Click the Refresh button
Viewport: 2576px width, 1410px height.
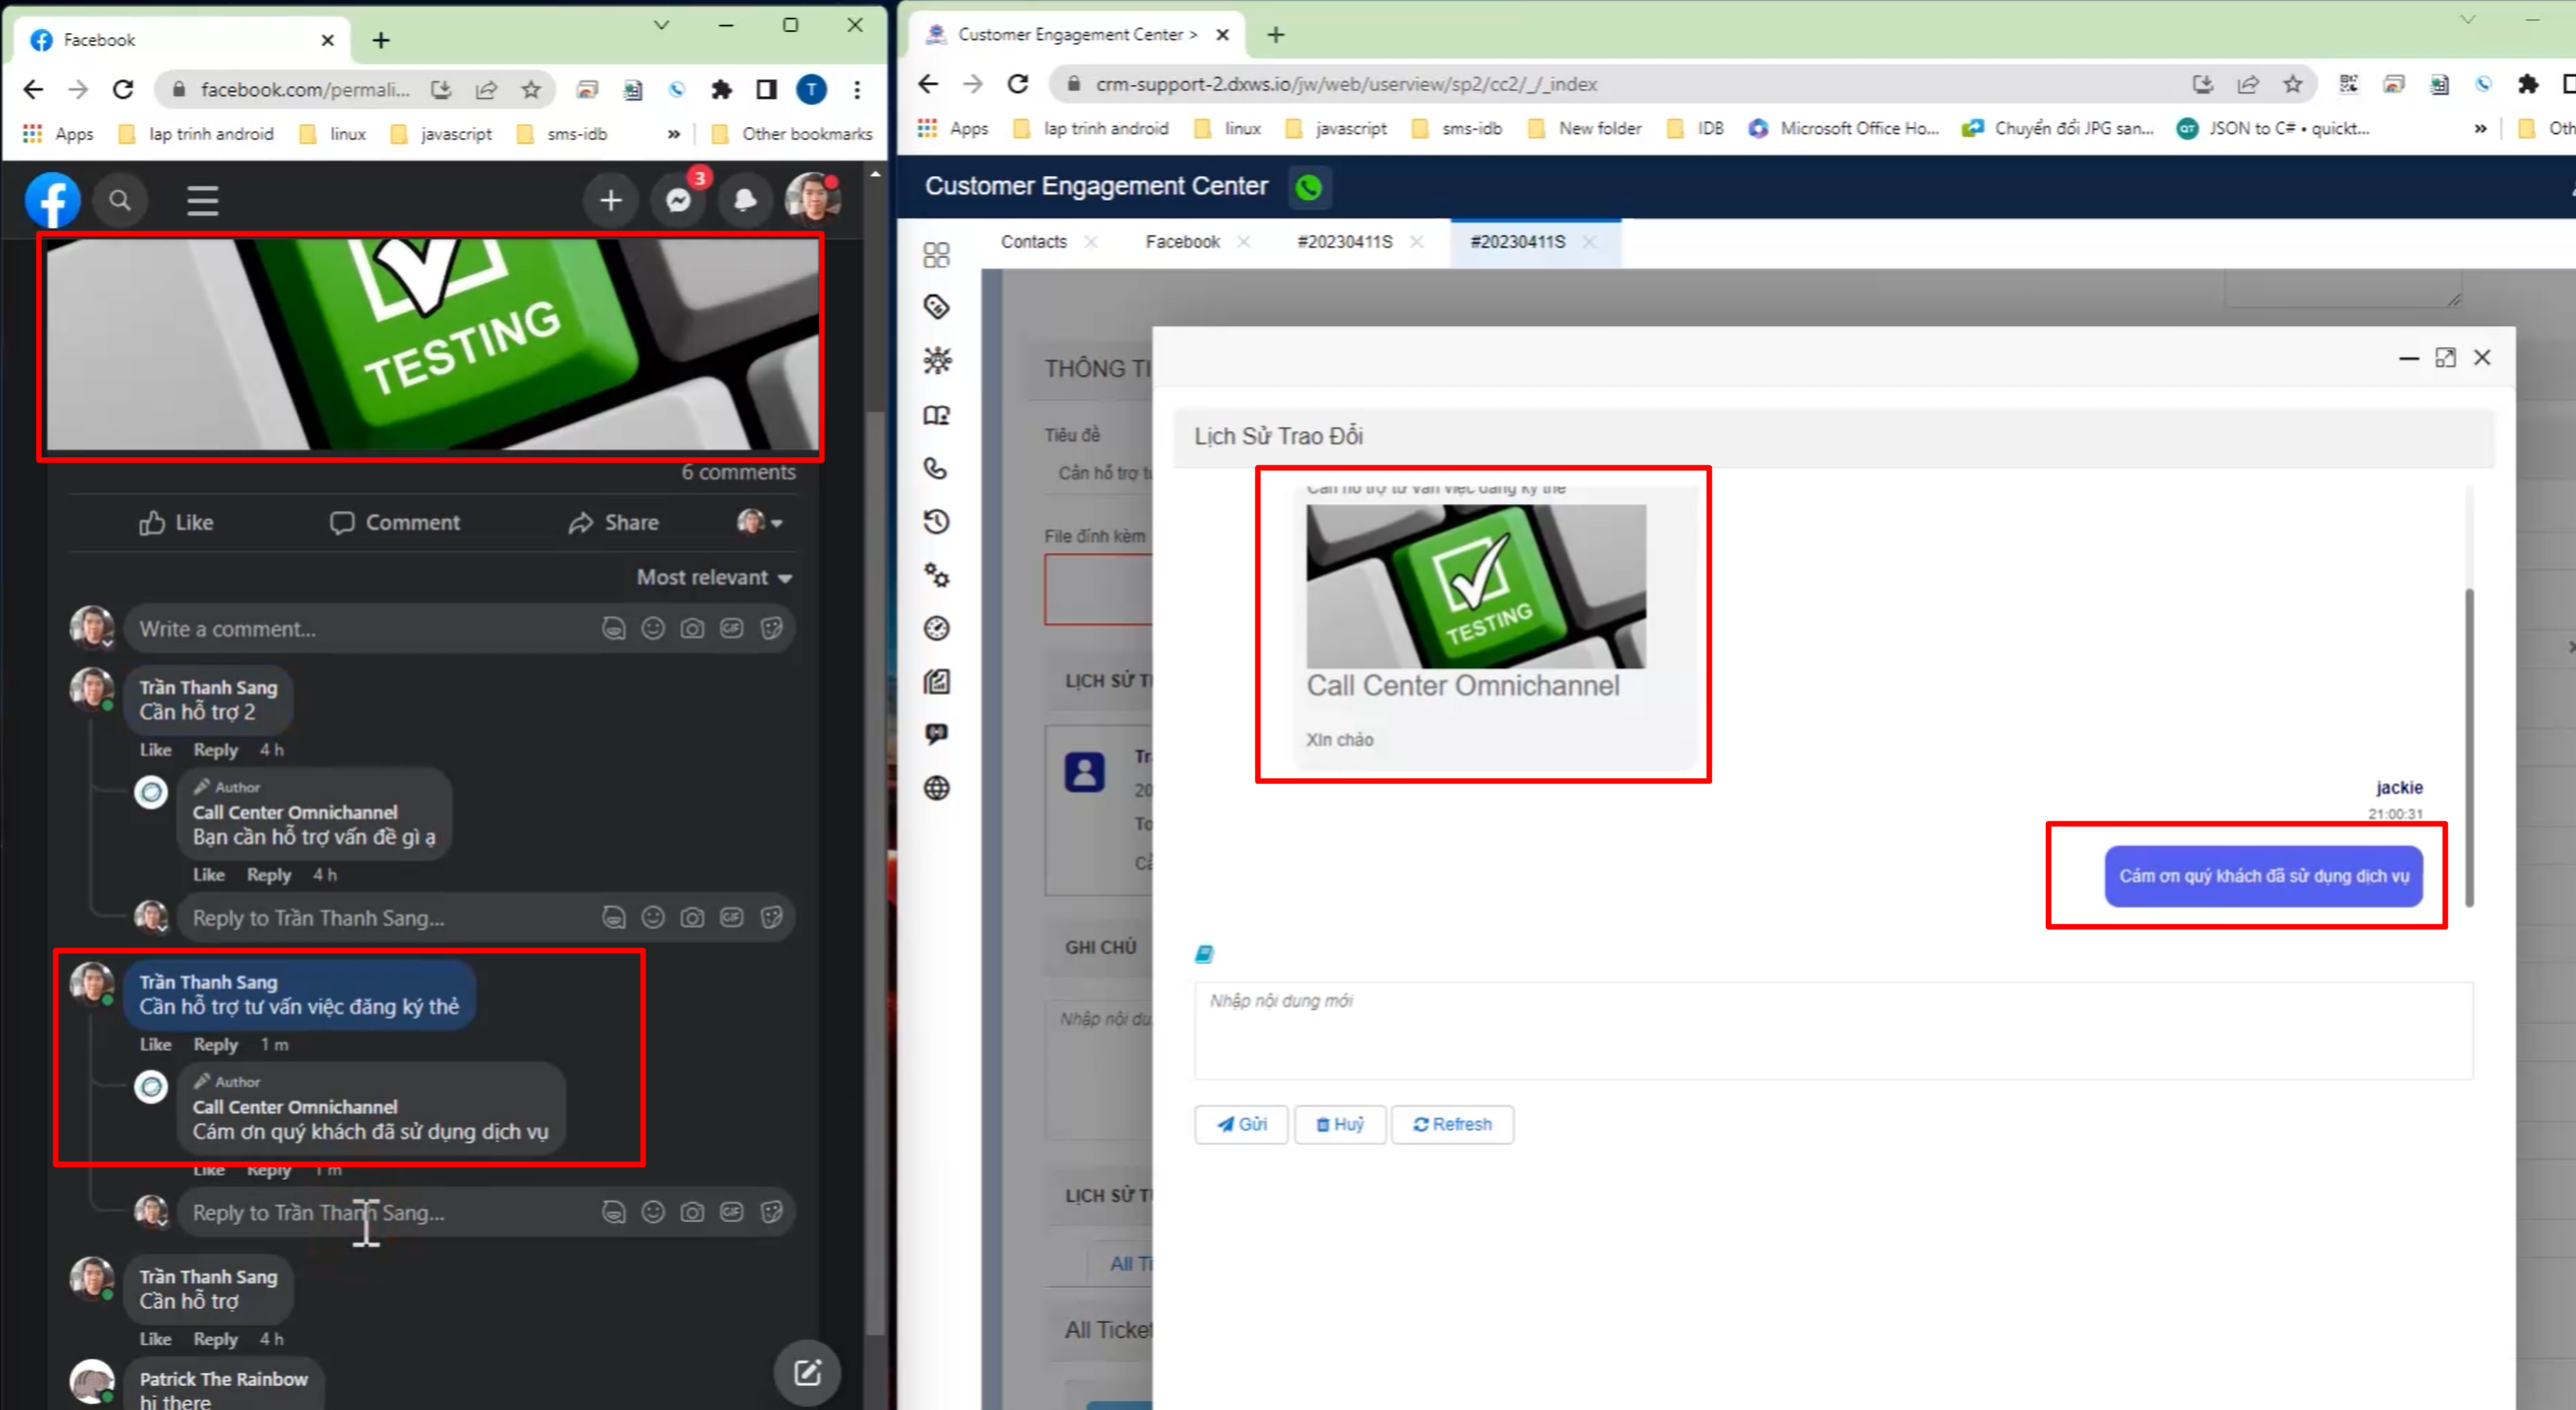[x=1452, y=1124]
